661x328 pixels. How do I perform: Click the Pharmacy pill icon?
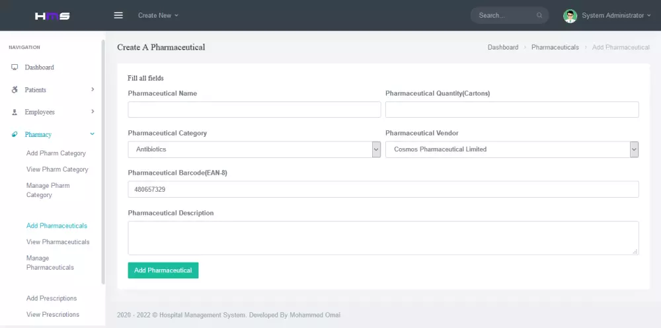(15, 135)
